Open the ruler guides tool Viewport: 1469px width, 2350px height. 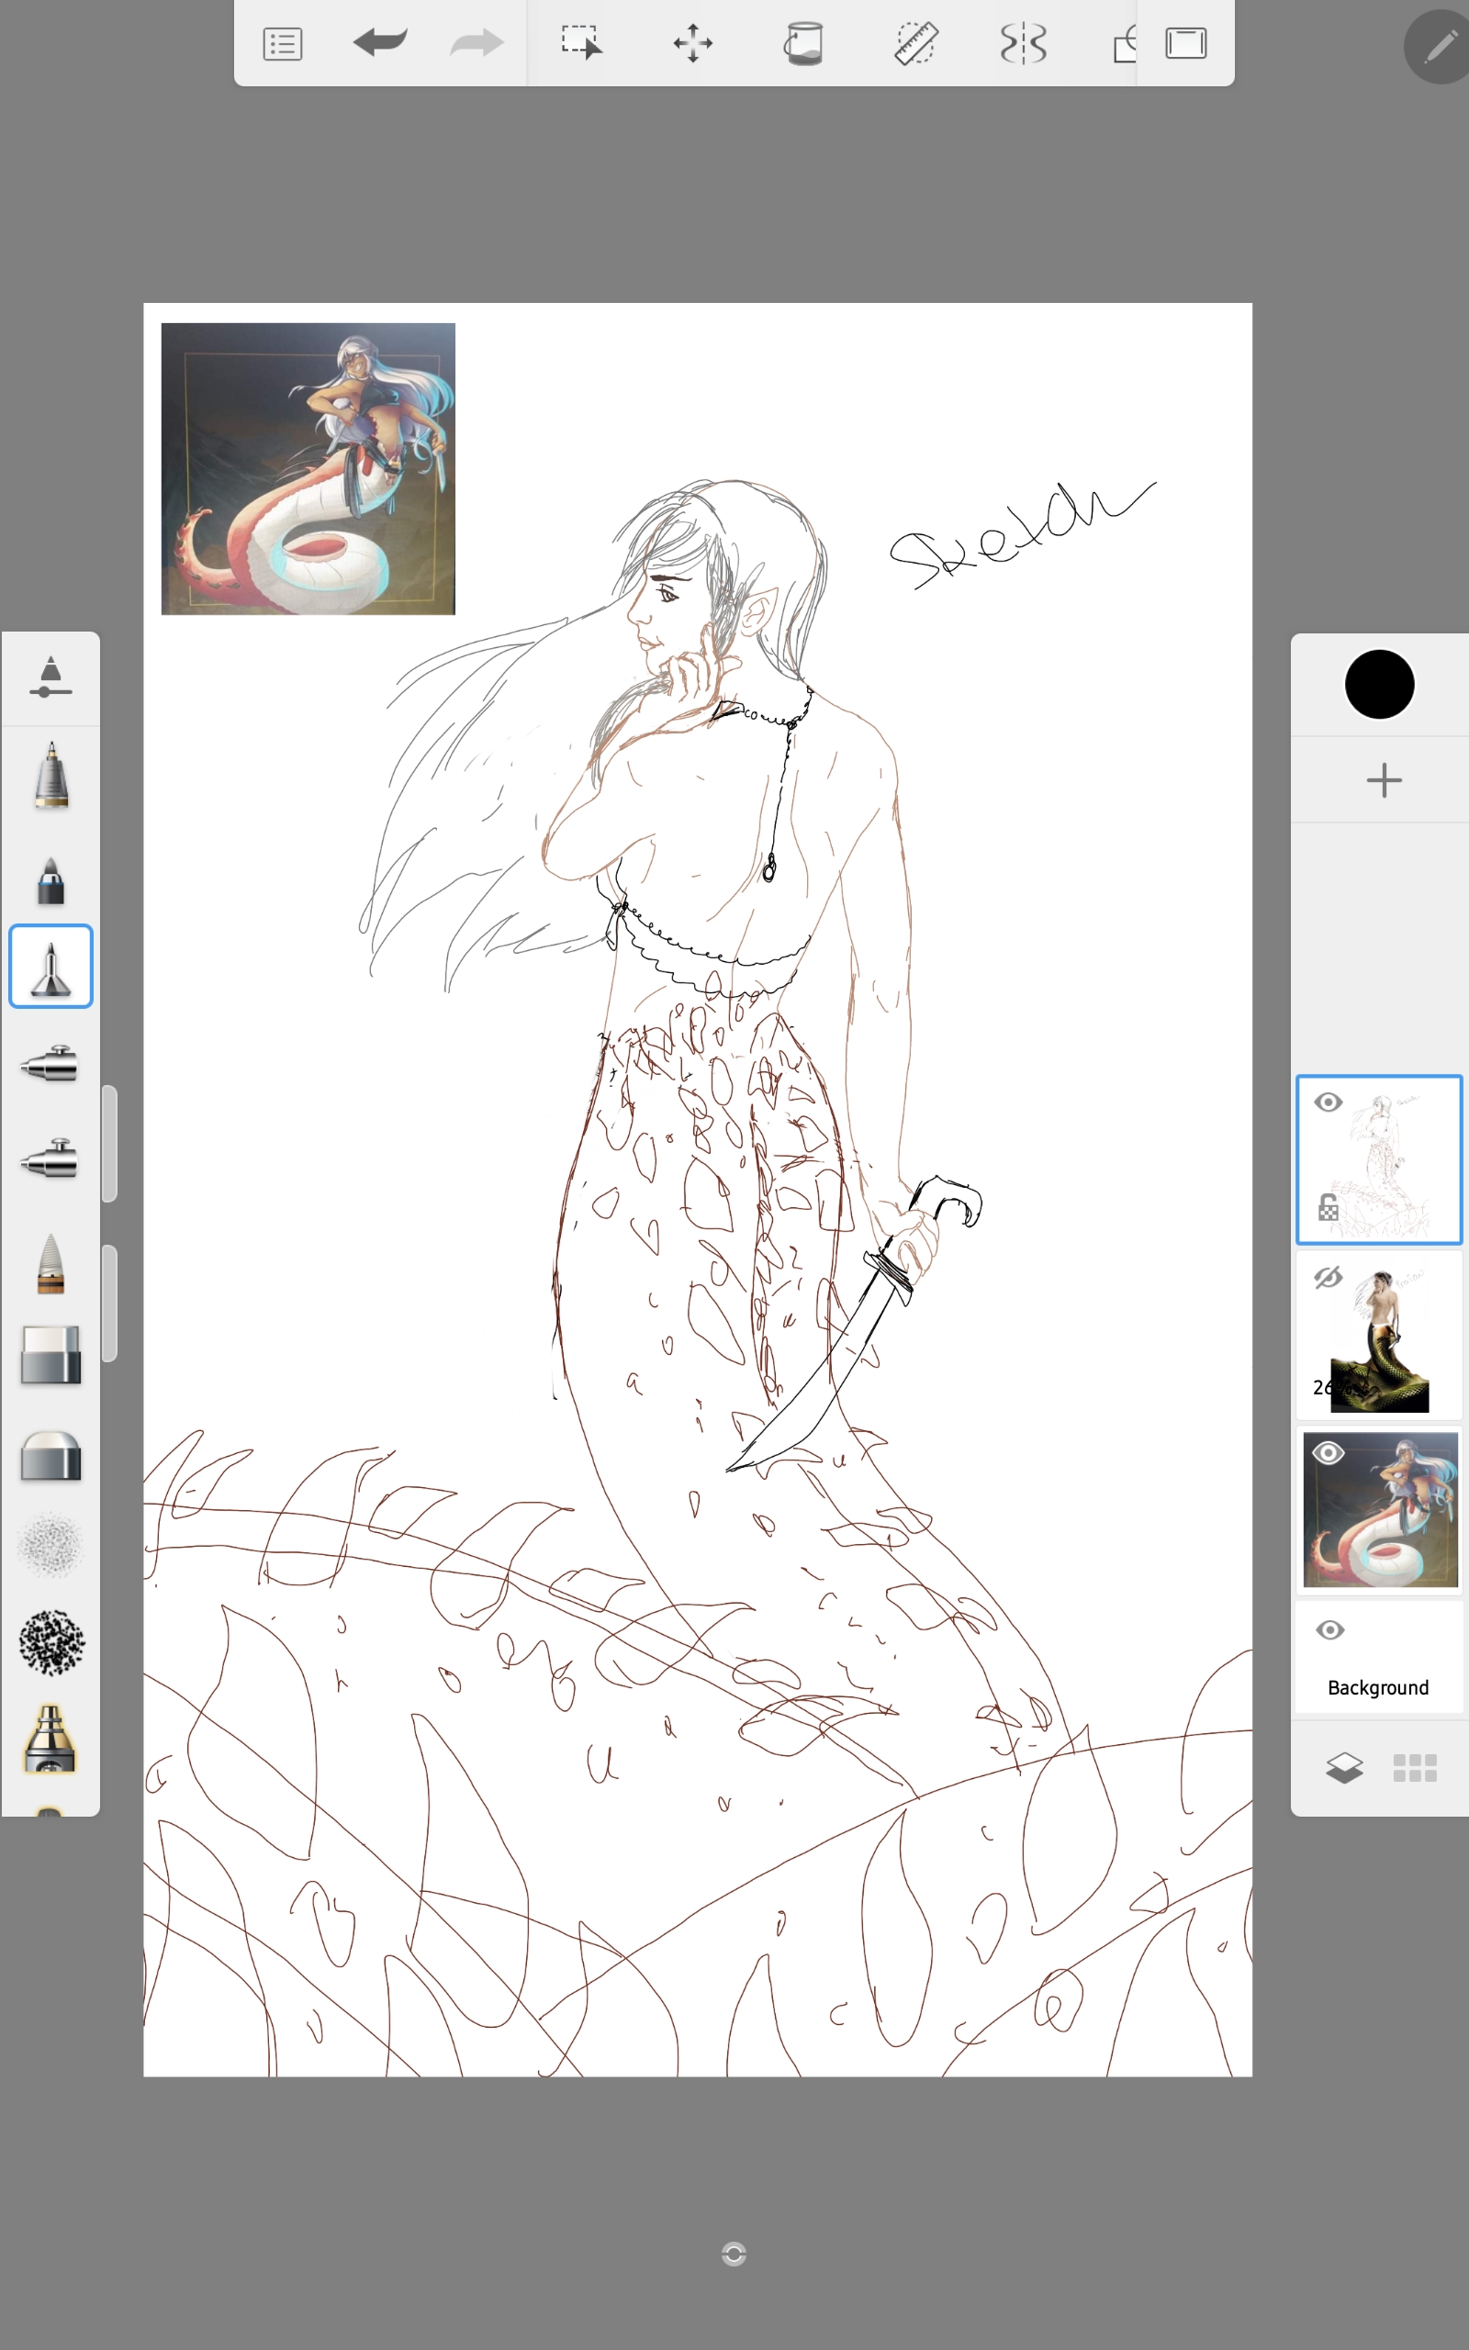pos(915,44)
